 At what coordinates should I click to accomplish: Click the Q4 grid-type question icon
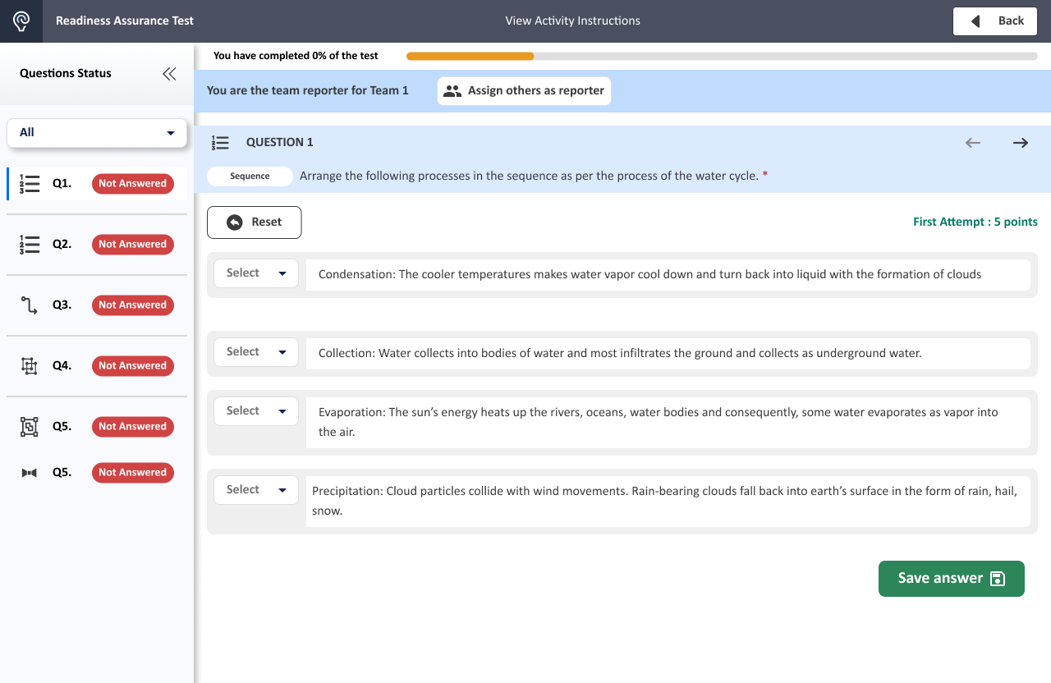[30, 366]
